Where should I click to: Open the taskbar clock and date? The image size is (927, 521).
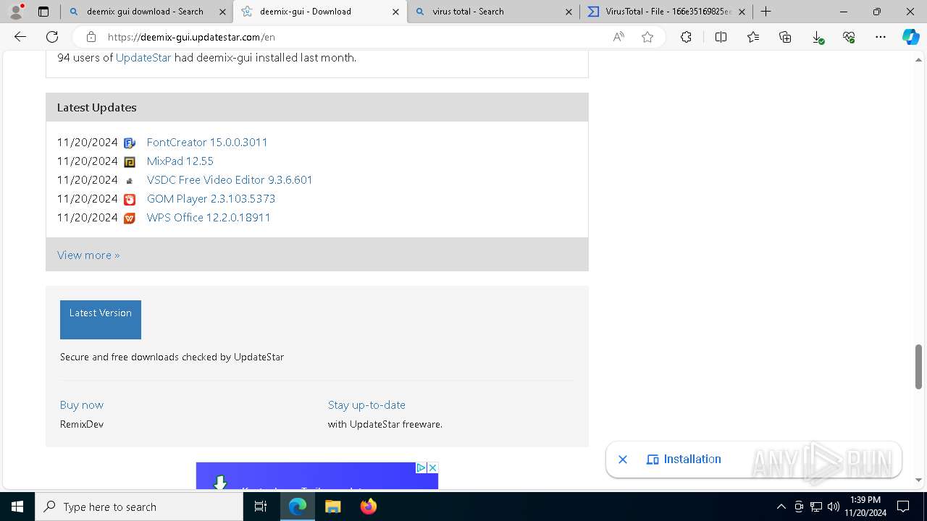click(865, 507)
